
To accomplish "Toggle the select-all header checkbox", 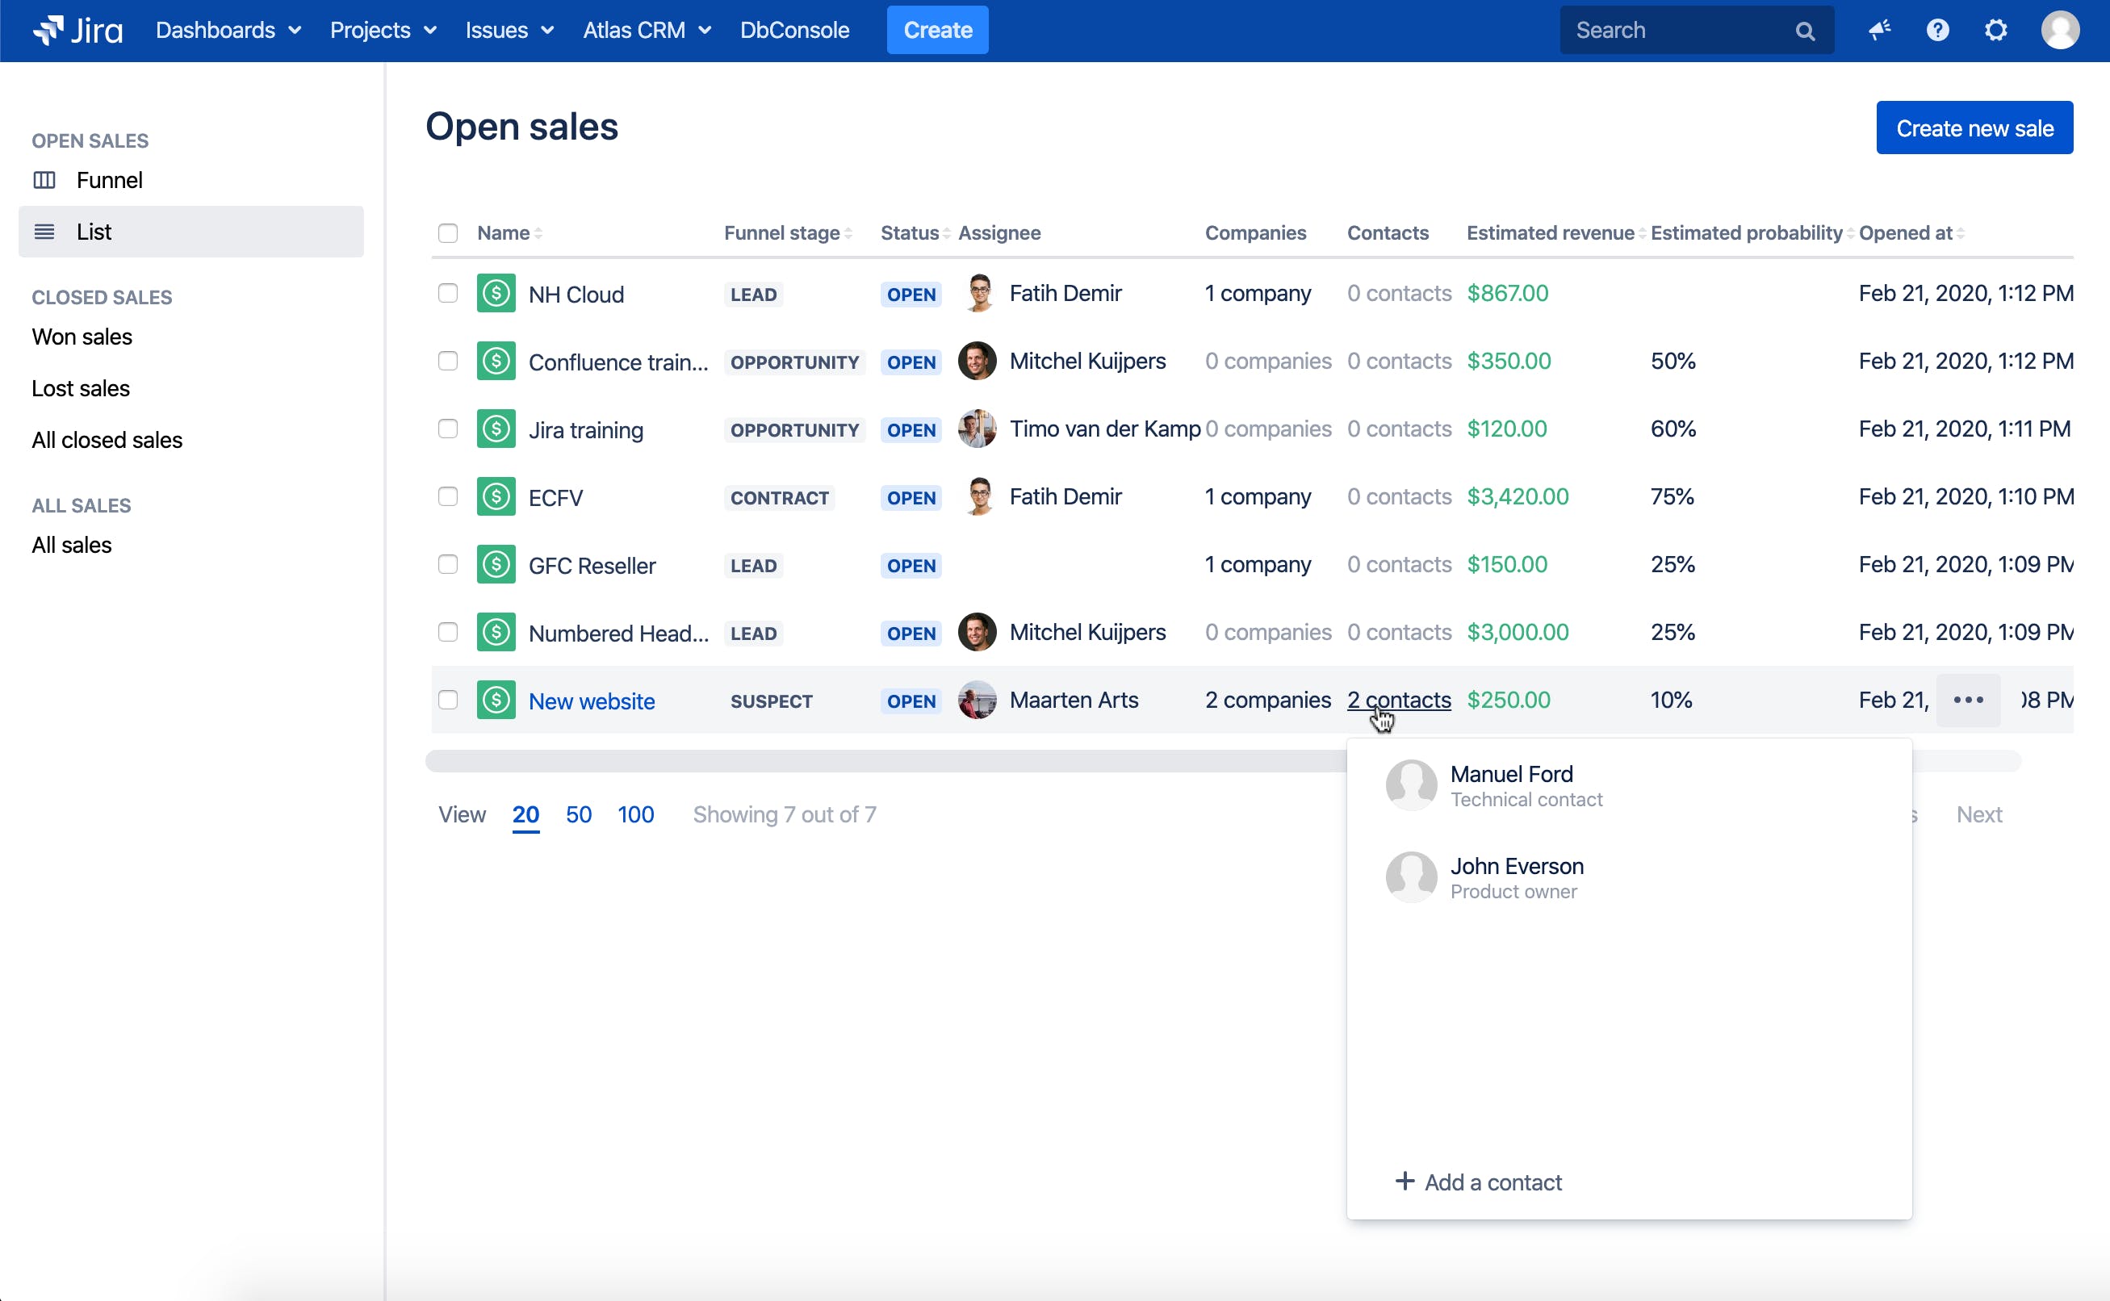I will 447,233.
